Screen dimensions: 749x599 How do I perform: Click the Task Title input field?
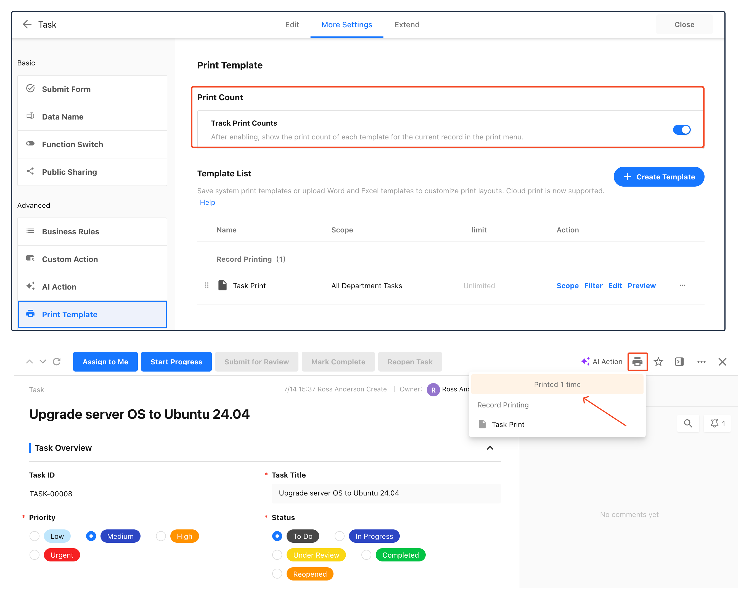pyautogui.click(x=386, y=493)
